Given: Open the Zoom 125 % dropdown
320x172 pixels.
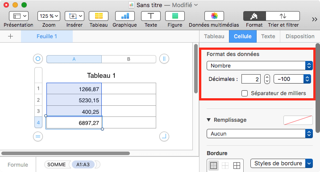Looking at the screenshot, I should tap(49, 16).
